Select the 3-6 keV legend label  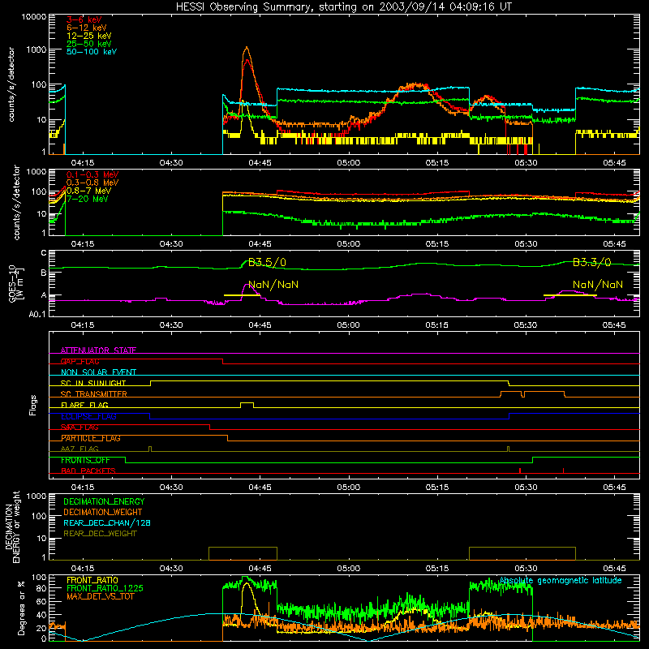84,19
